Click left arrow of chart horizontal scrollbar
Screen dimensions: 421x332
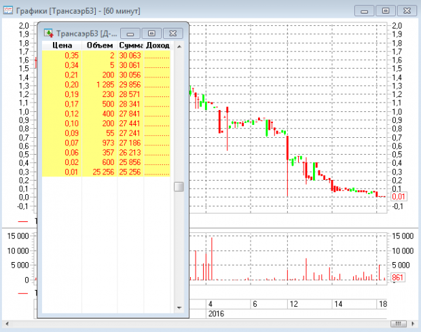[x=8, y=324]
